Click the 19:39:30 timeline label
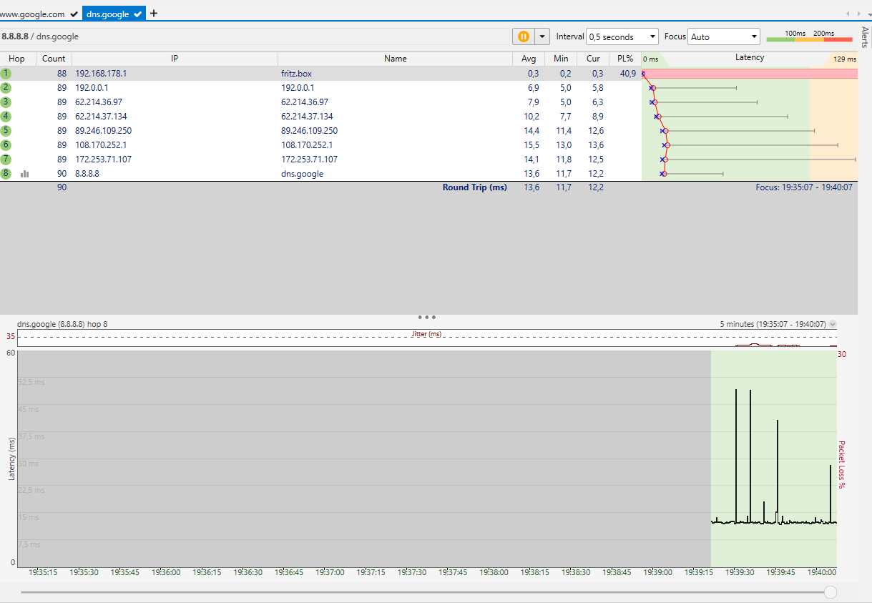This screenshot has height=603, width=872. (740, 572)
